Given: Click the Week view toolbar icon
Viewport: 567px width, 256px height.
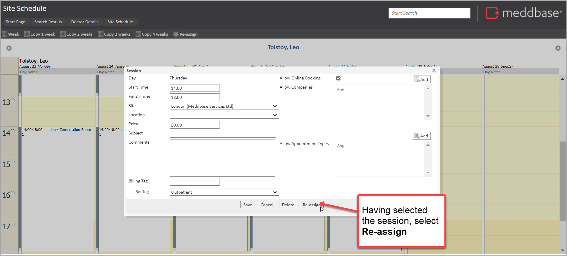Looking at the screenshot, I should [5, 34].
